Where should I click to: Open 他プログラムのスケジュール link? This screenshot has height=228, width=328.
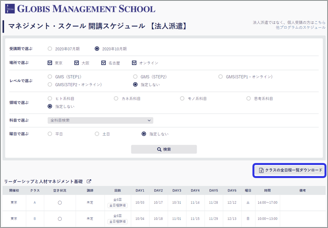pos(301,28)
